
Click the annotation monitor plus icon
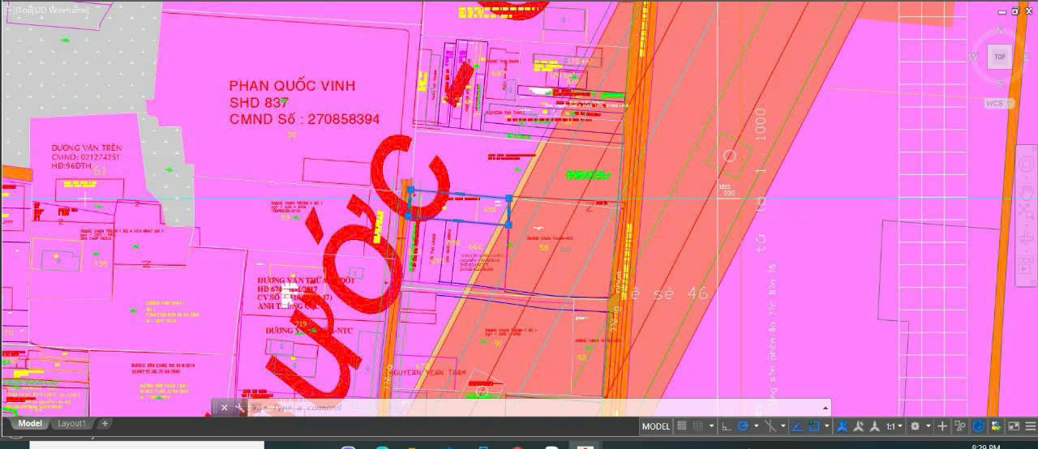(x=941, y=426)
